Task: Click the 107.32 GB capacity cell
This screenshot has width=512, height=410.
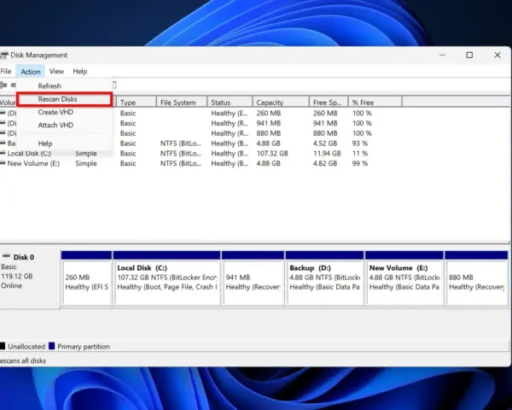Action: coord(272,154)
